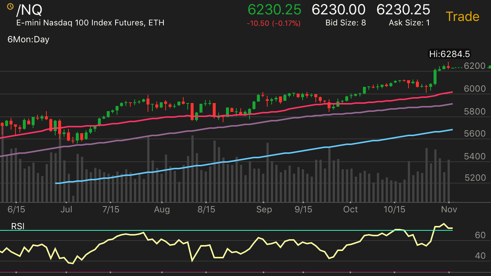The height and width of the screenshot is (276, 491).
Task: Tap the 10/15 date axis label
Action: [x=395, y=209]
